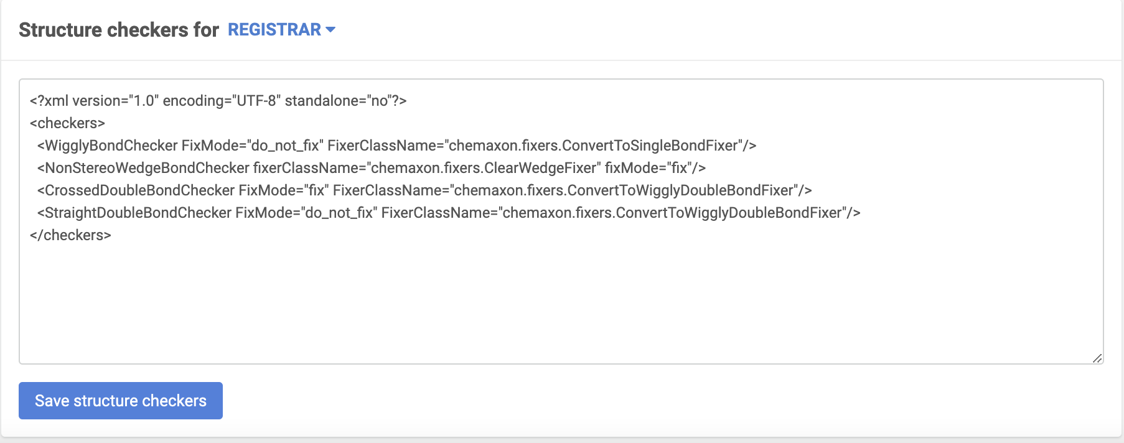The height and width of the screenshot is (443, 1124).
Task: Click the XML version declaration line
Action: (x=217, y=101)
